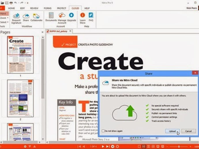Viewport: 199px width, 149px height.
Task: Click the Redo arrow icon
Action: (x=22, y=3)
